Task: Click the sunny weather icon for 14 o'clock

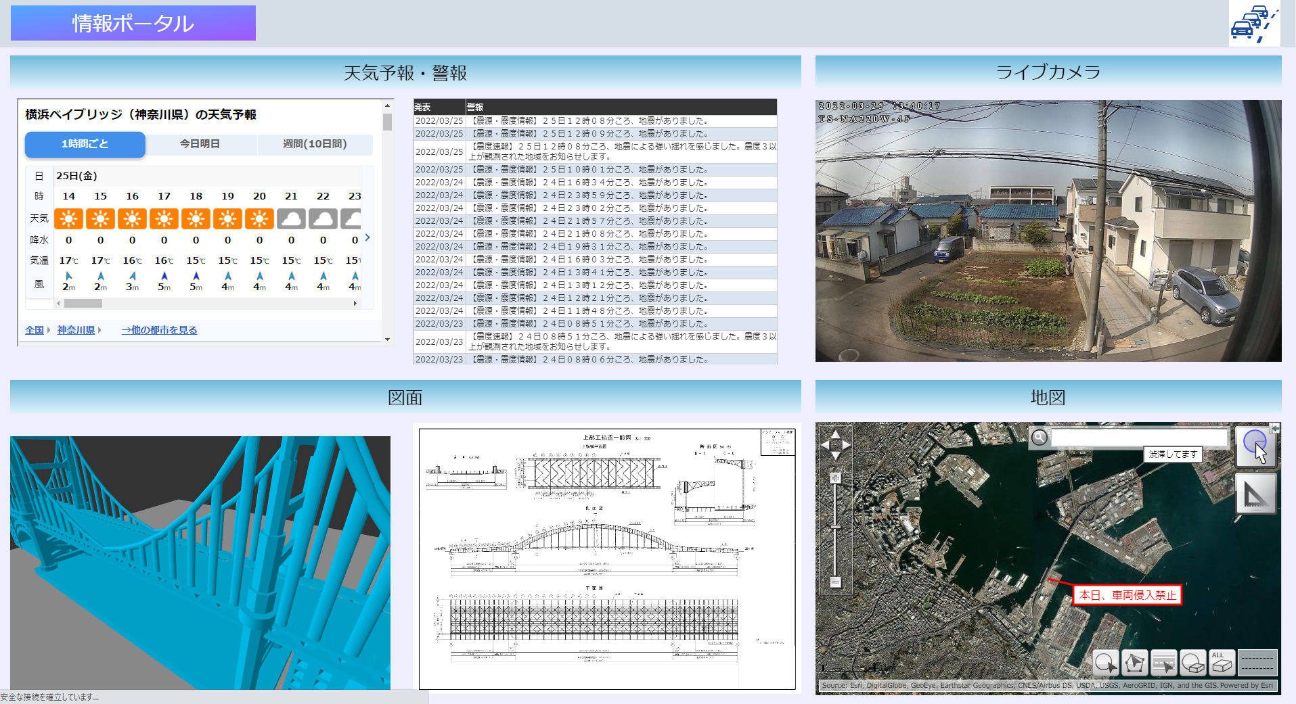Action: (69, 218)
